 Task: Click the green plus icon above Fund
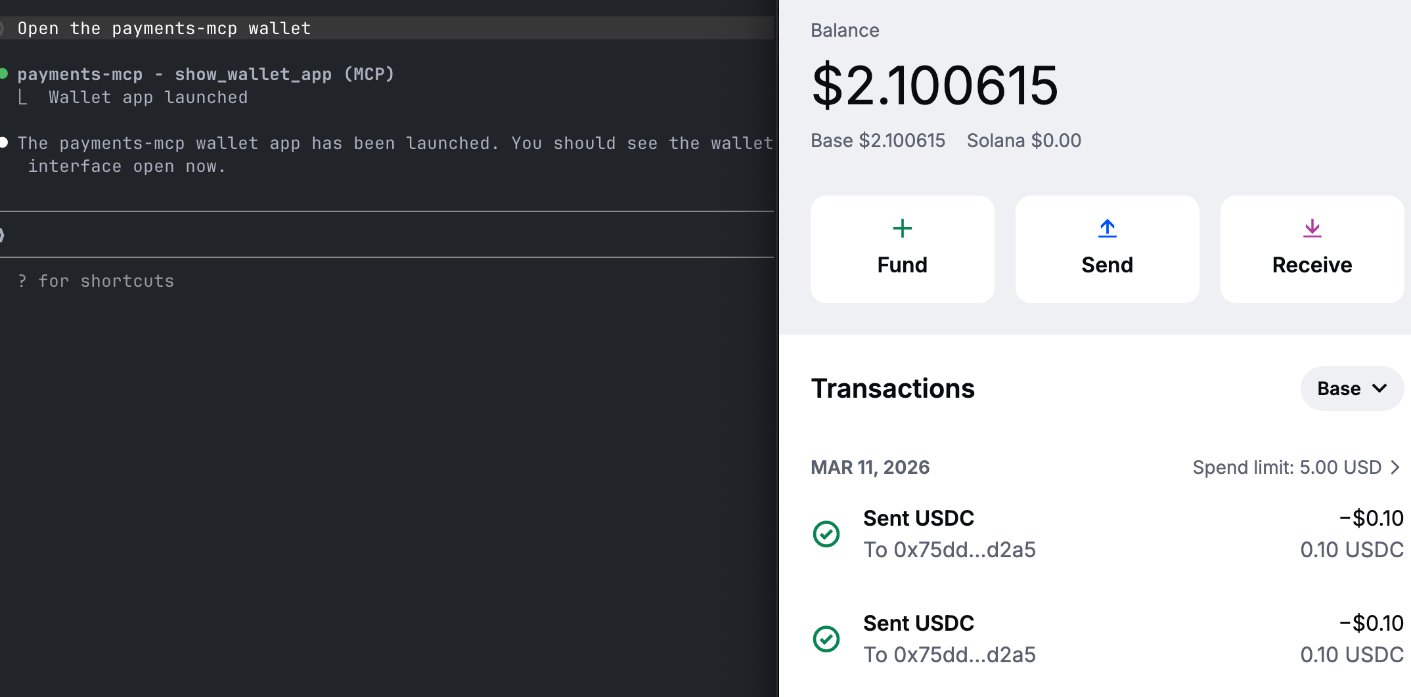(901, 228)
